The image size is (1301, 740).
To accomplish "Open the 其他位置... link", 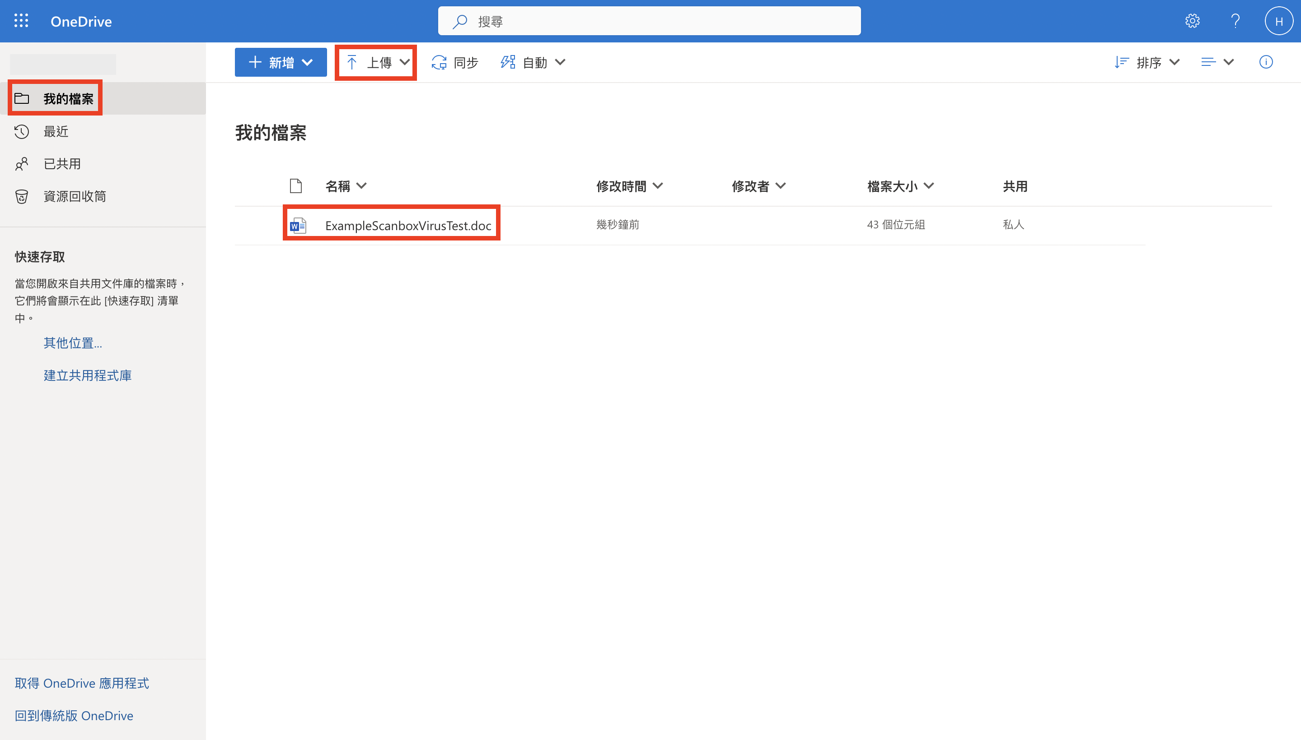I will (73, 343).
